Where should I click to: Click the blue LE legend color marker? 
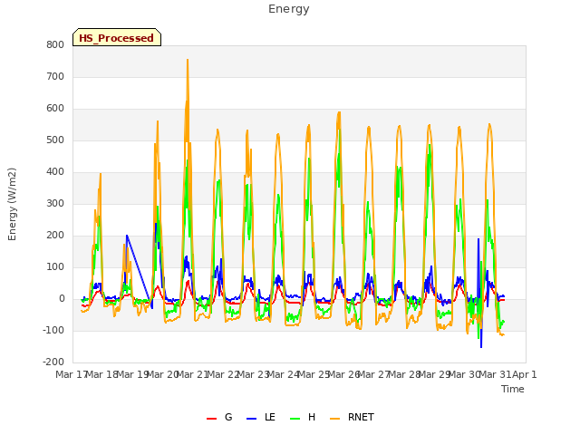[x=251, y=419]
